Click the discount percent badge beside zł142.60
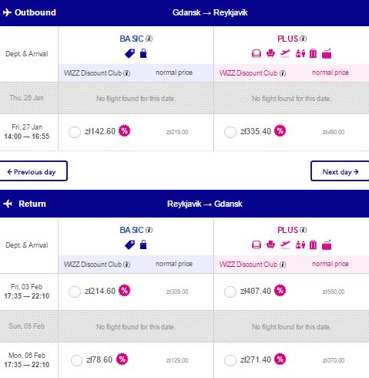 tap(125, 131)
